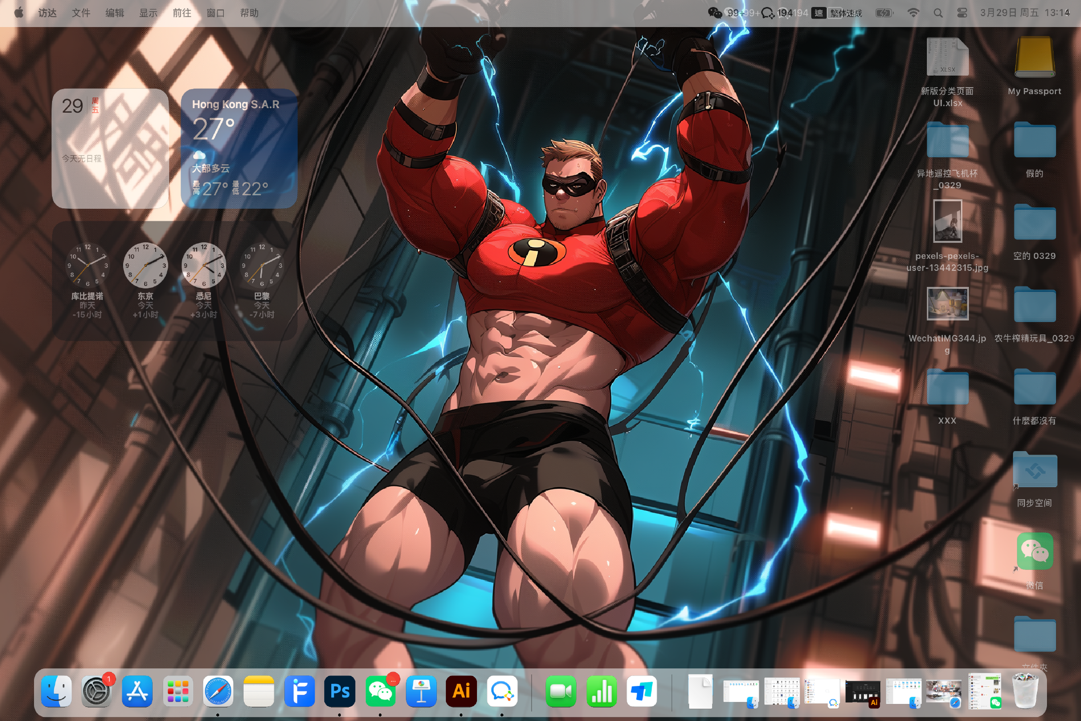Click the Hong Kong weather widget
This screenshot has width=1081, height=721.
pos(239,148)
